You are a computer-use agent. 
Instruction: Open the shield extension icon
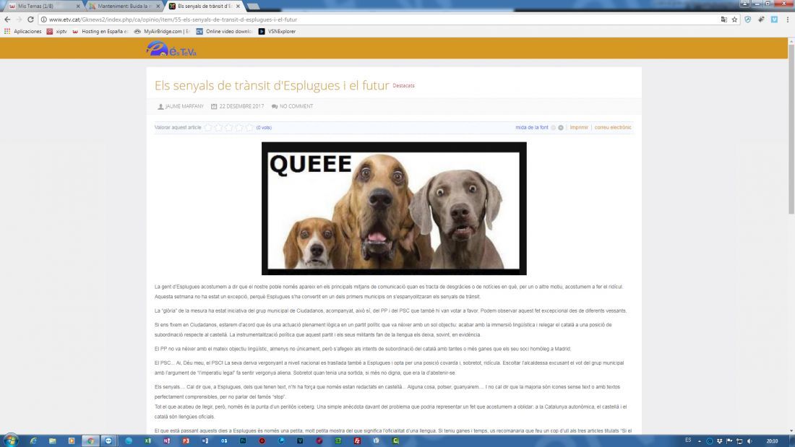coord(748,19)
